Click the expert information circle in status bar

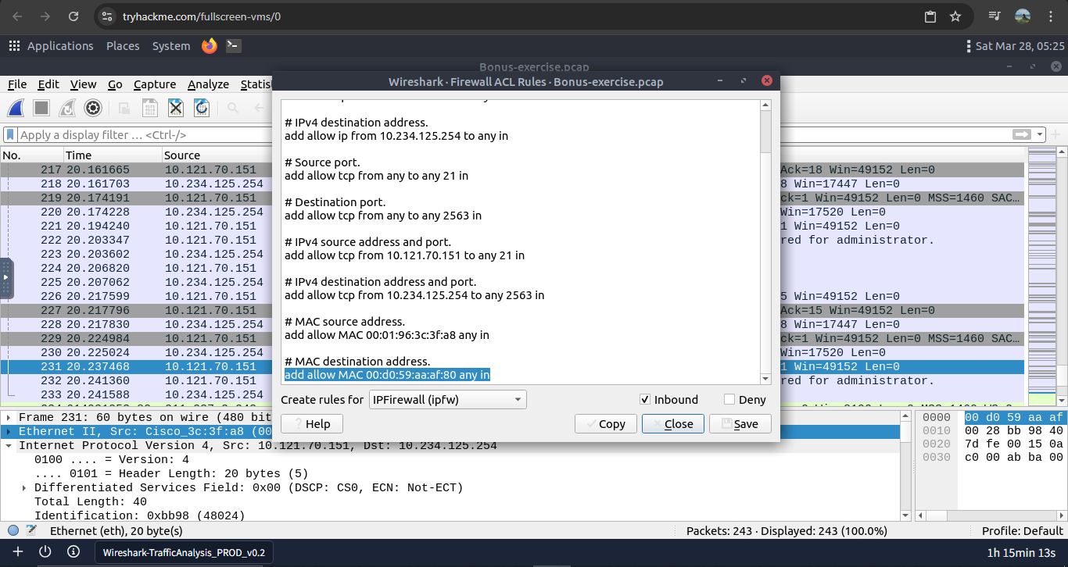tap(13, 530)
